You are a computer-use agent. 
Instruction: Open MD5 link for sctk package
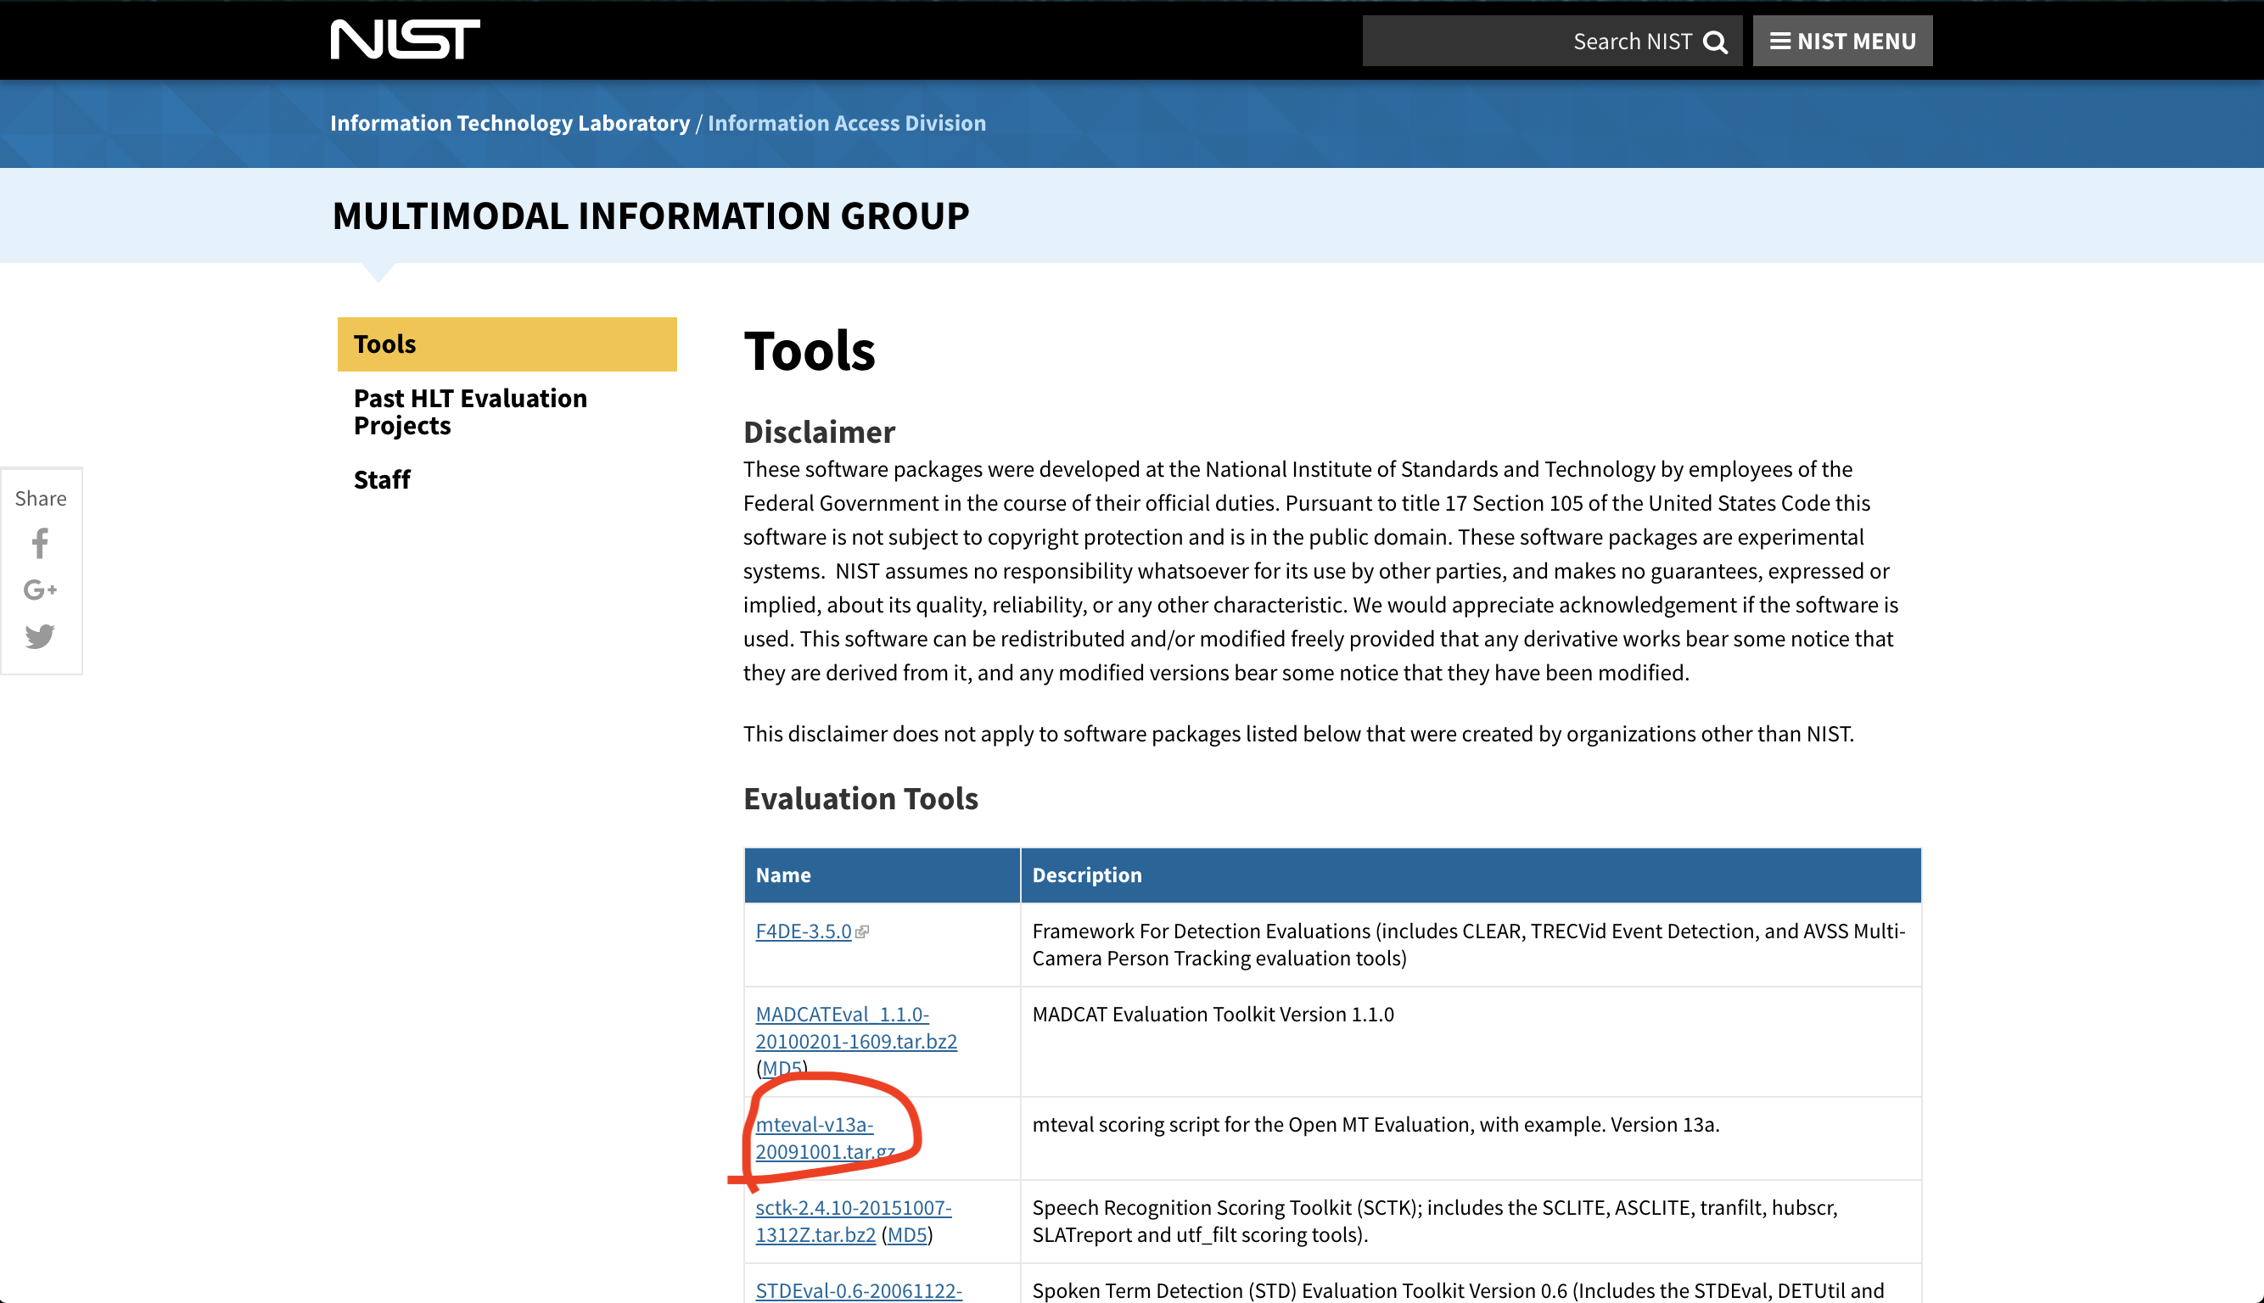tap(907, 1234)
